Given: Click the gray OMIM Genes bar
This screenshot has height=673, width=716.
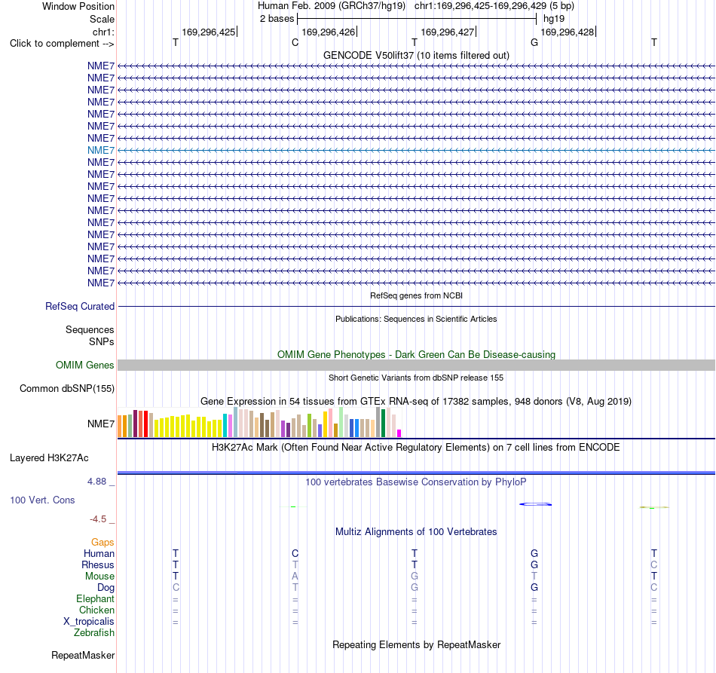Looking at the screenshot, I should [x=416, y=366].
